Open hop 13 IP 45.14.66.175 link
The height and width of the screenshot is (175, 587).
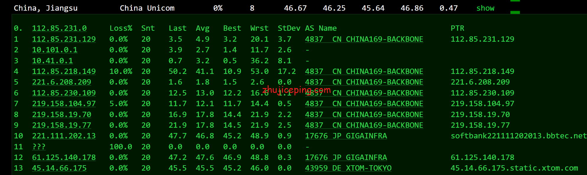point(59,168)
